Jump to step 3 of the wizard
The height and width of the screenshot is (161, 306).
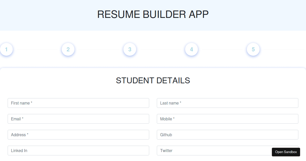pyautogui.click(x=130, y=49)
